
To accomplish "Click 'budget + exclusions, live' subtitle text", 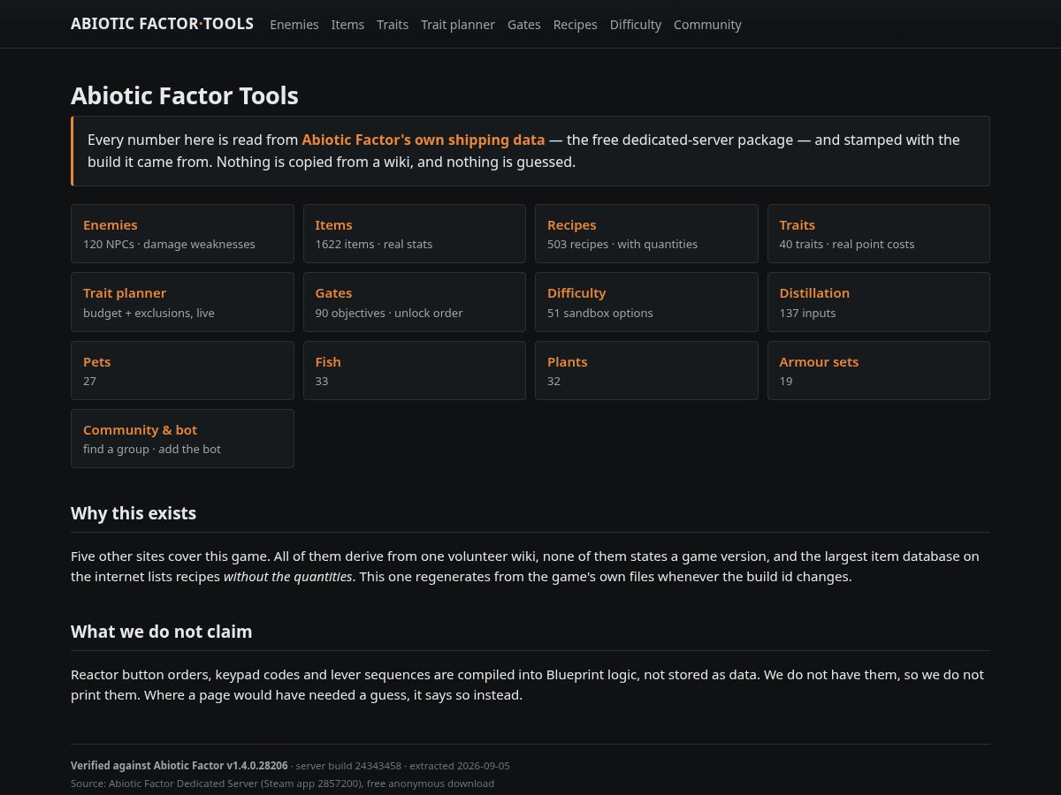I will coord(149,314).
